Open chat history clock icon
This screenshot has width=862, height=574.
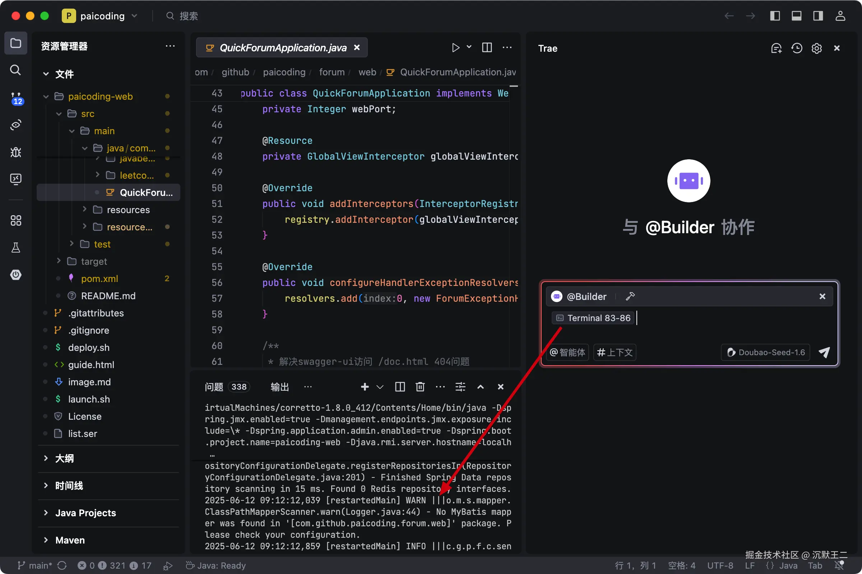[x=796, y=48]
